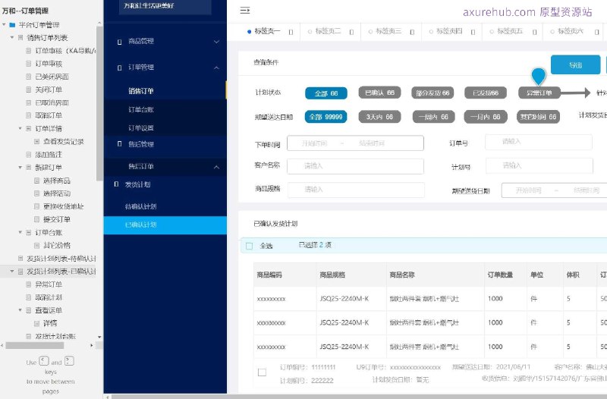Image resolution: width=607 pixels, height=399 pixels.
Task: Select the 全部 66 status filter
Action: [x=326, y=93]
